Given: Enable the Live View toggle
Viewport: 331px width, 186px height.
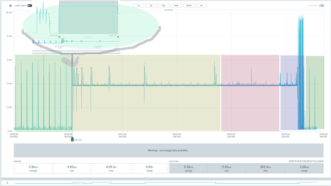Looking at the screenshot, I should point(322,6).
